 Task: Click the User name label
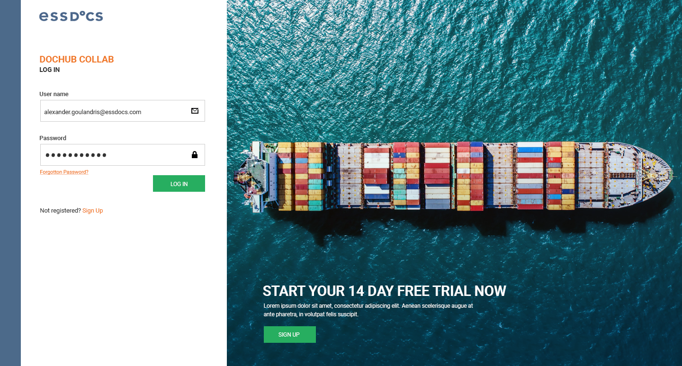pos(54,94)
